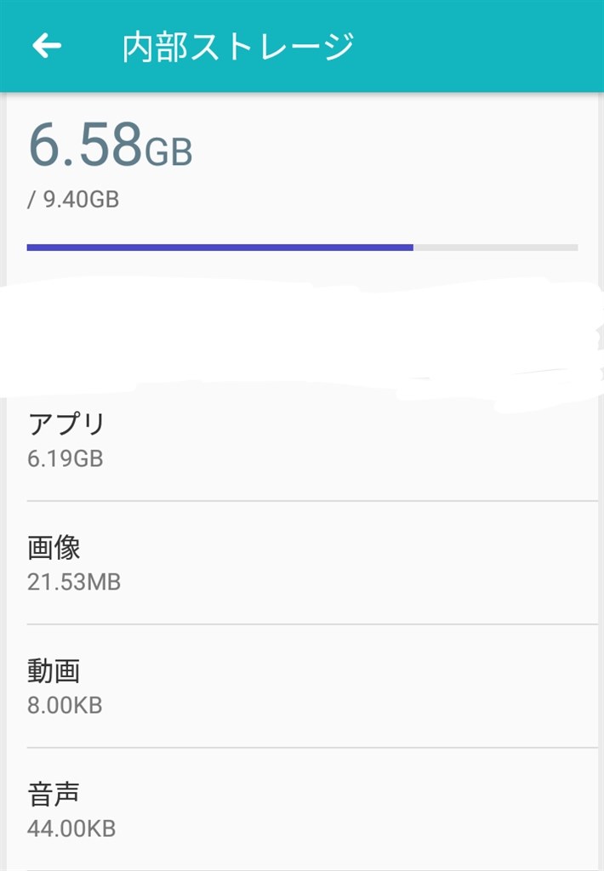Viewport: 604px width, 871px height.
Task: Click the grey unused part of storage bar
Action: pos(496,248)
